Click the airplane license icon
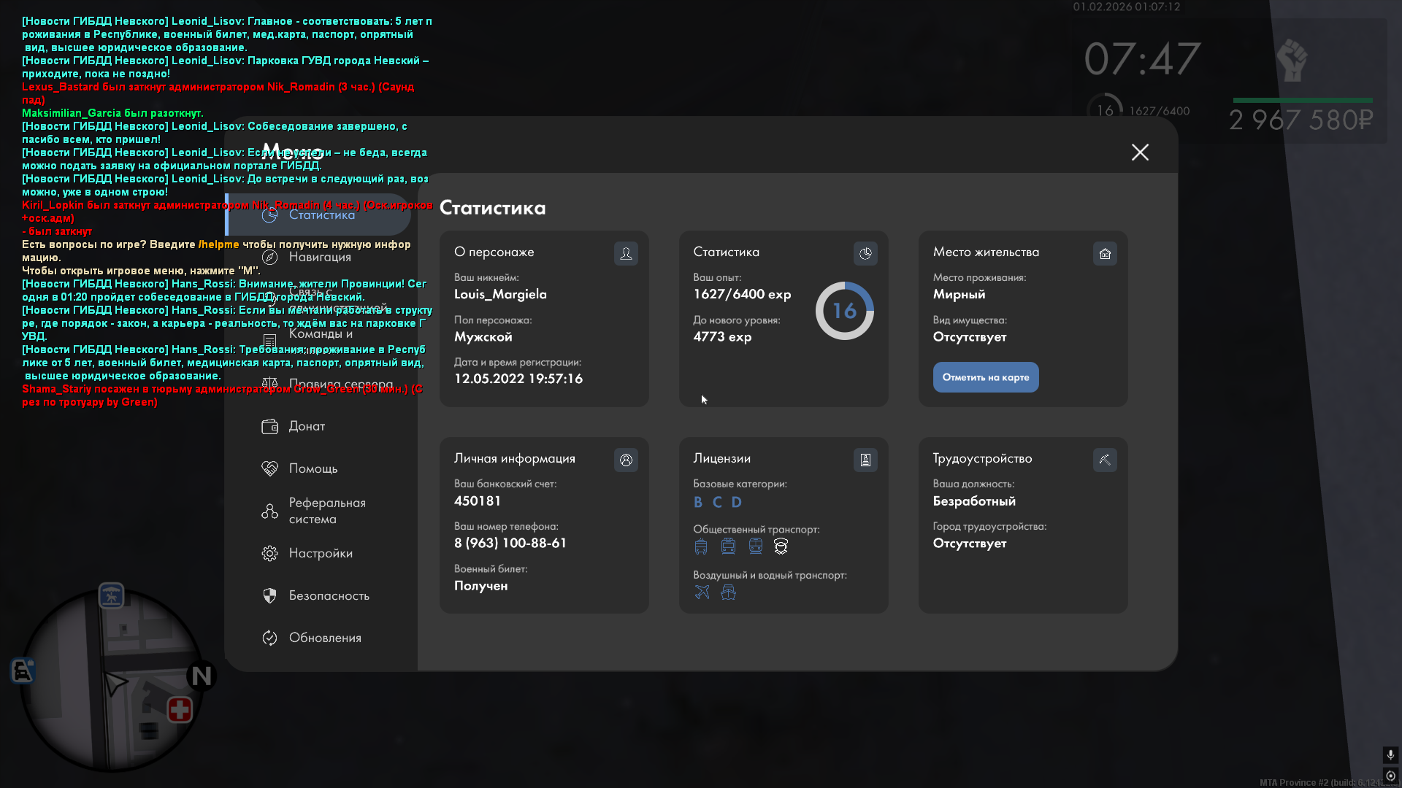Screen dimensions: 1402x788 coord(702,592)
